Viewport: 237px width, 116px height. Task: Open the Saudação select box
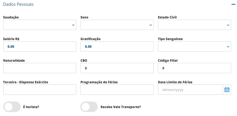40,25
